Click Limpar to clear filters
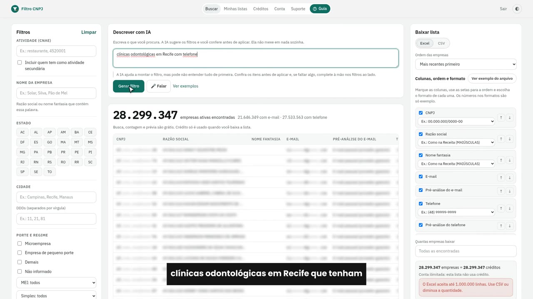533x299 pixels. (89, 32)
